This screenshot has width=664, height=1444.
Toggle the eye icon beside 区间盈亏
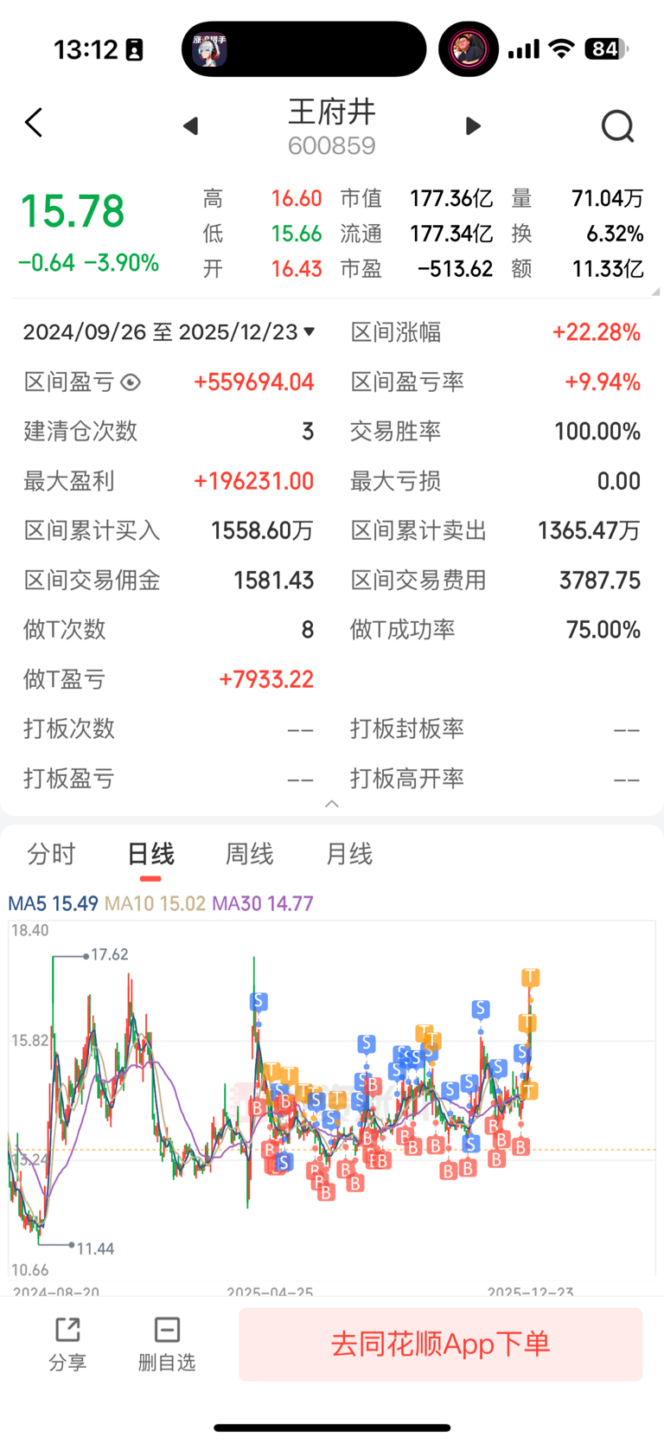[131, 382]
